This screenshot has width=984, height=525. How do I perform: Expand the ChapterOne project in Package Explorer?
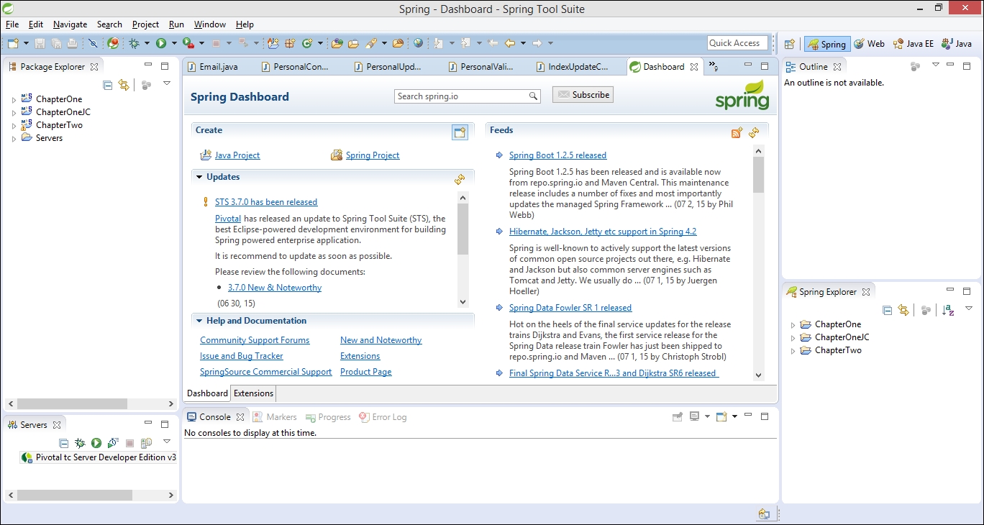coord(14,100)
